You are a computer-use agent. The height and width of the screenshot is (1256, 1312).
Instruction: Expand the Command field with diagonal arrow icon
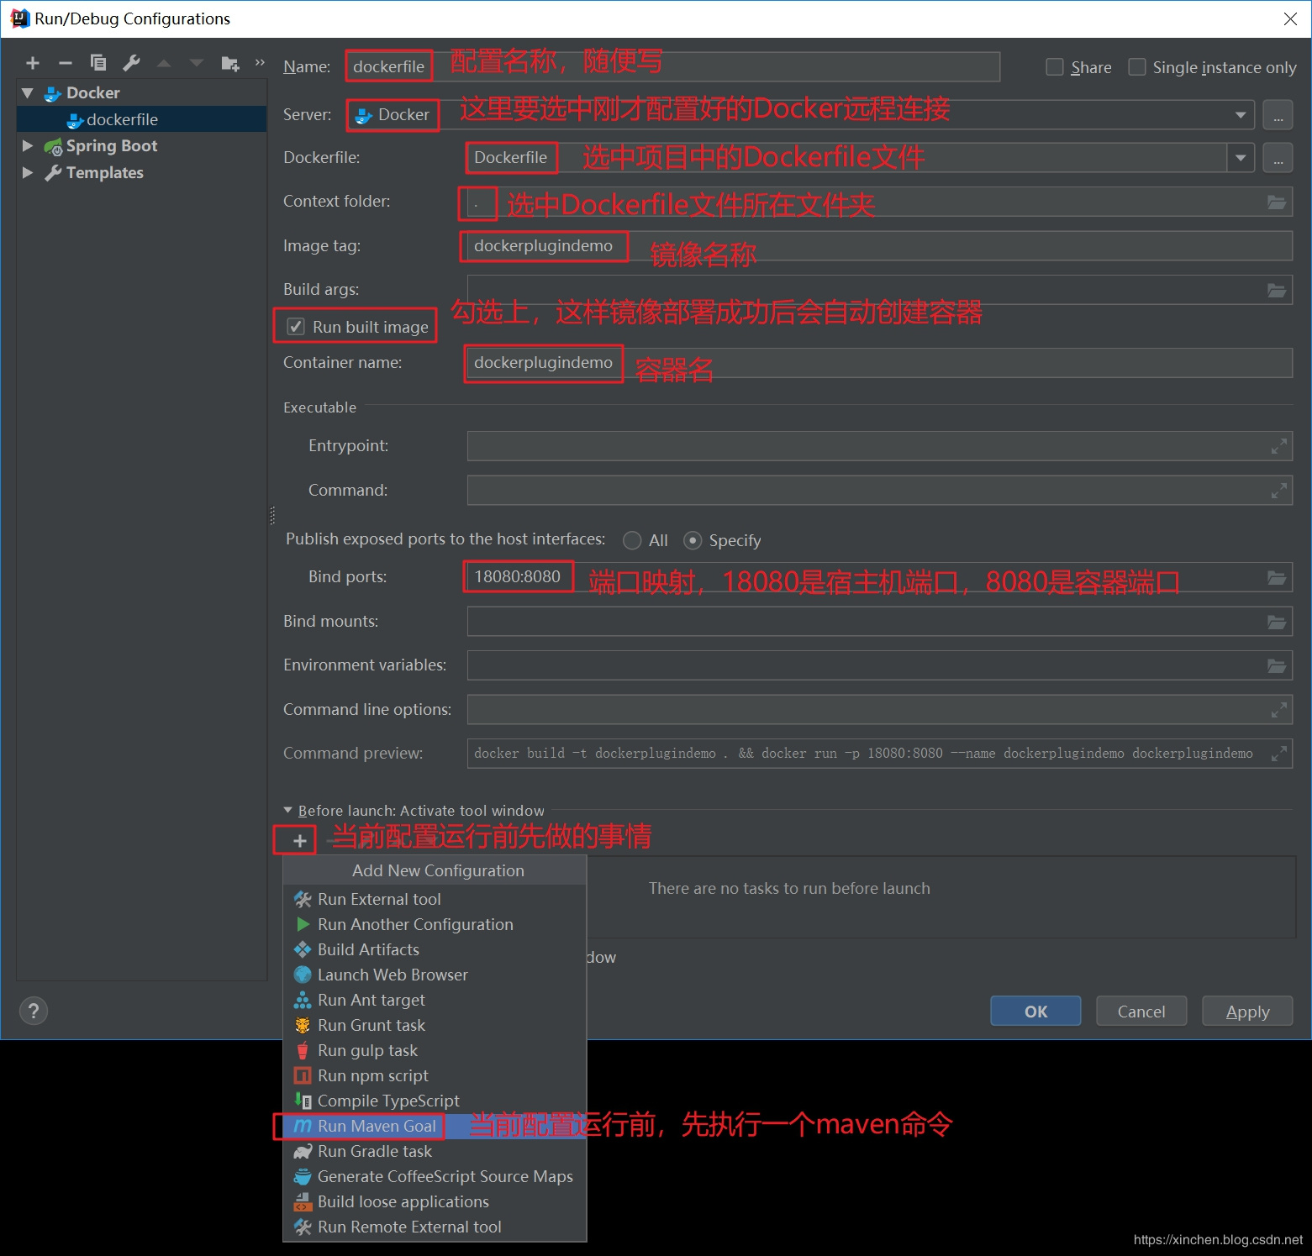click(x=1278, y=490)
